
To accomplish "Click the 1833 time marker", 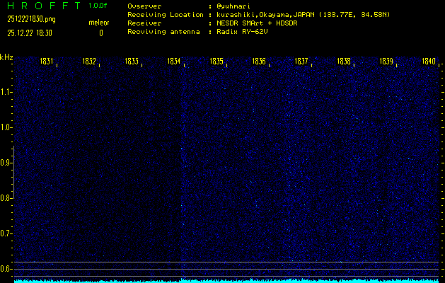I will (132, 62).
